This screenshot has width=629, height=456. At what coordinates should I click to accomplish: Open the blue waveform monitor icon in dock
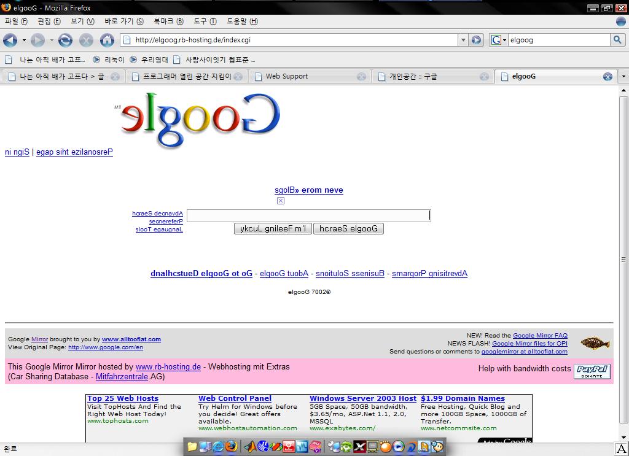[302, 446]
